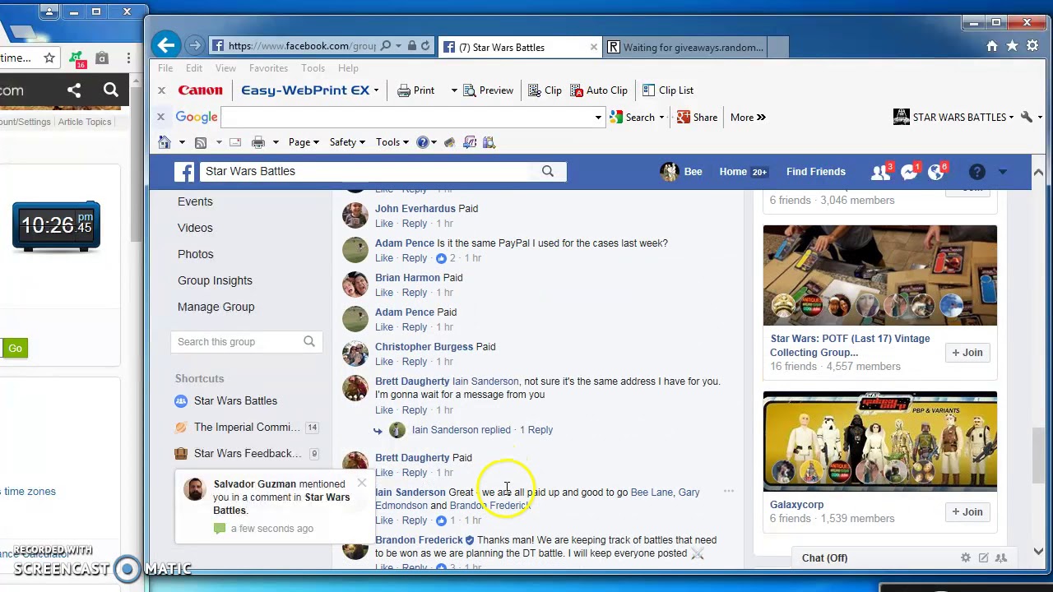Open Group Insights in sidebar

pyautogui.click(x=215, y=280)
